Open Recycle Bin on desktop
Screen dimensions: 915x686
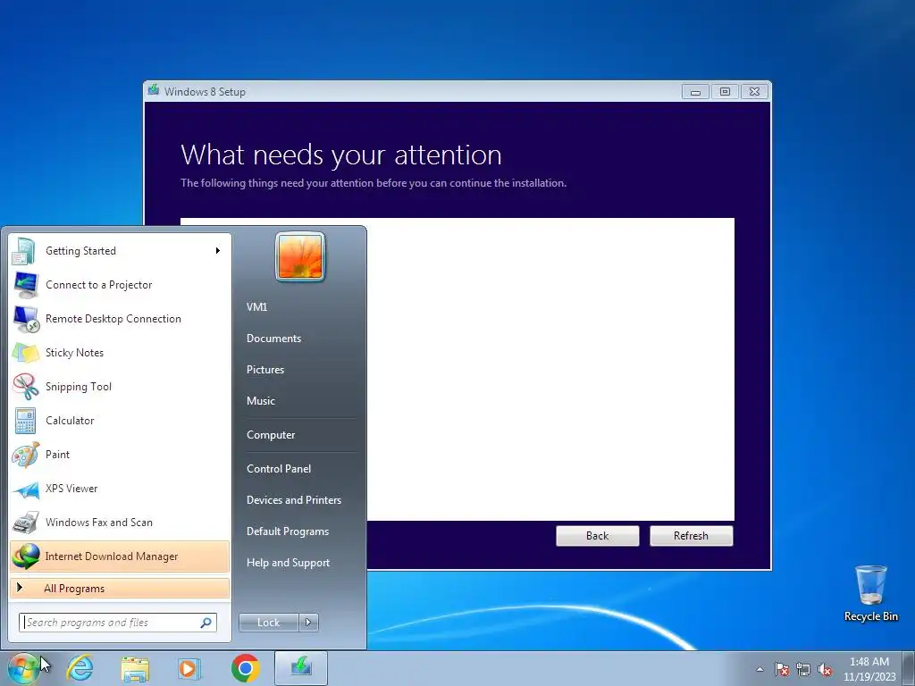(870, 593)
